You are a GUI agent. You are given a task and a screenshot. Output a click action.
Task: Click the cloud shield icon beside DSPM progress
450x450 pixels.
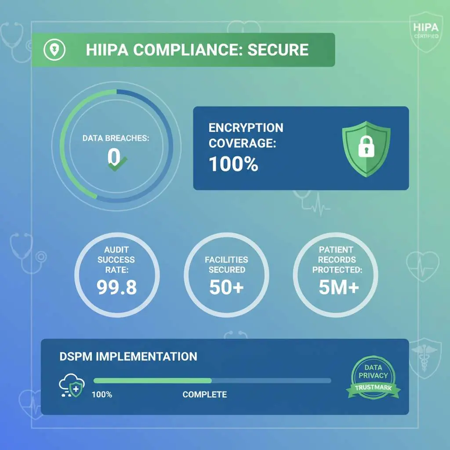pyautogui.click(x=72, y=385)
